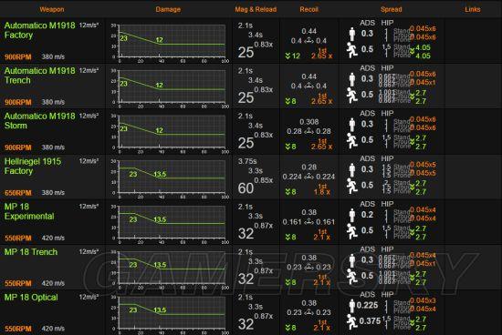This screenshot has width=502, height=335.
Task: Click 900RPM in Automatico M1918 Storm row
Action: (x=18, y=147)
